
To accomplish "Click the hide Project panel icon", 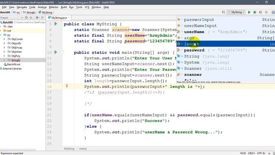I will pos(43,18).
